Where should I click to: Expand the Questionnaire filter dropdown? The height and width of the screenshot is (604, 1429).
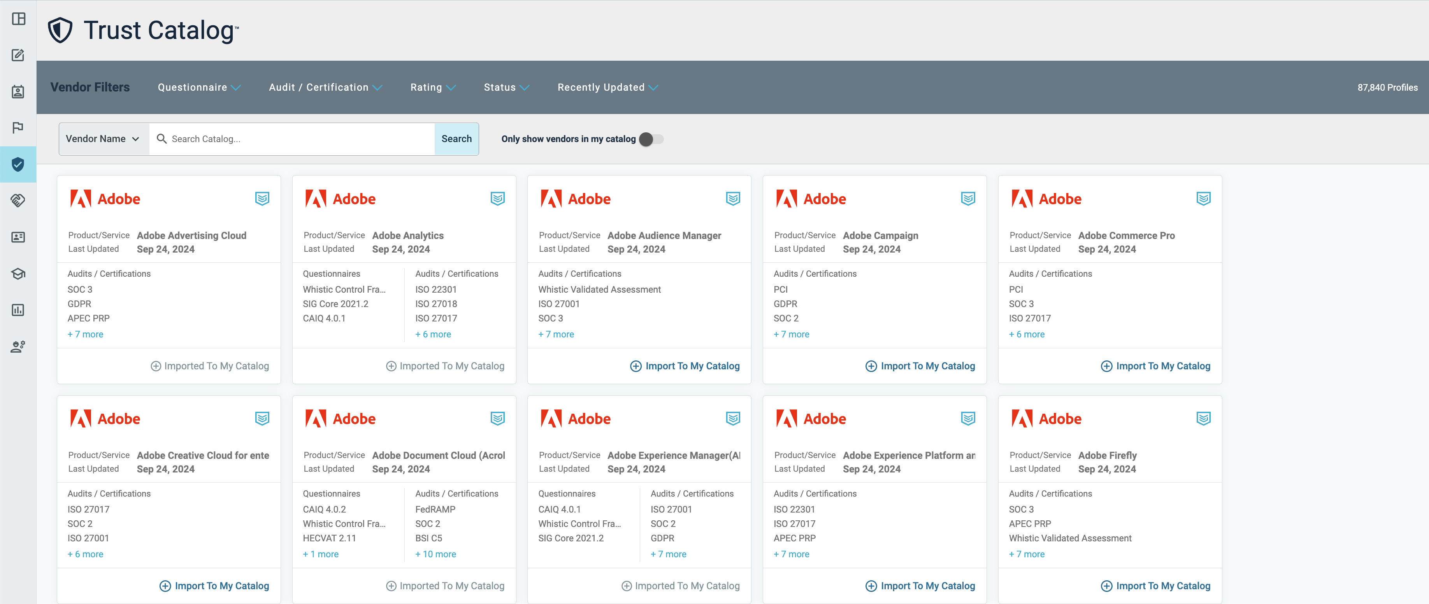(x=198, y=88)
